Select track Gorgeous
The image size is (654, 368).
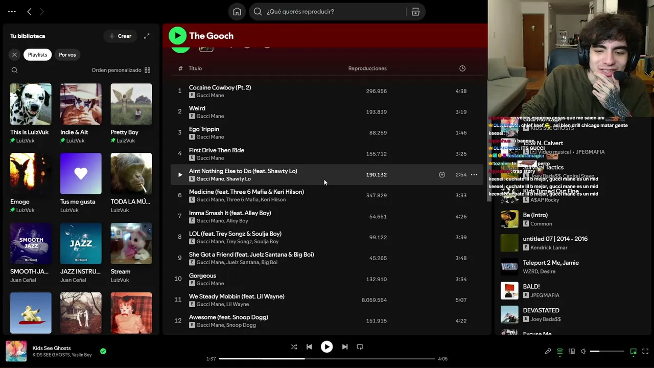326,279
